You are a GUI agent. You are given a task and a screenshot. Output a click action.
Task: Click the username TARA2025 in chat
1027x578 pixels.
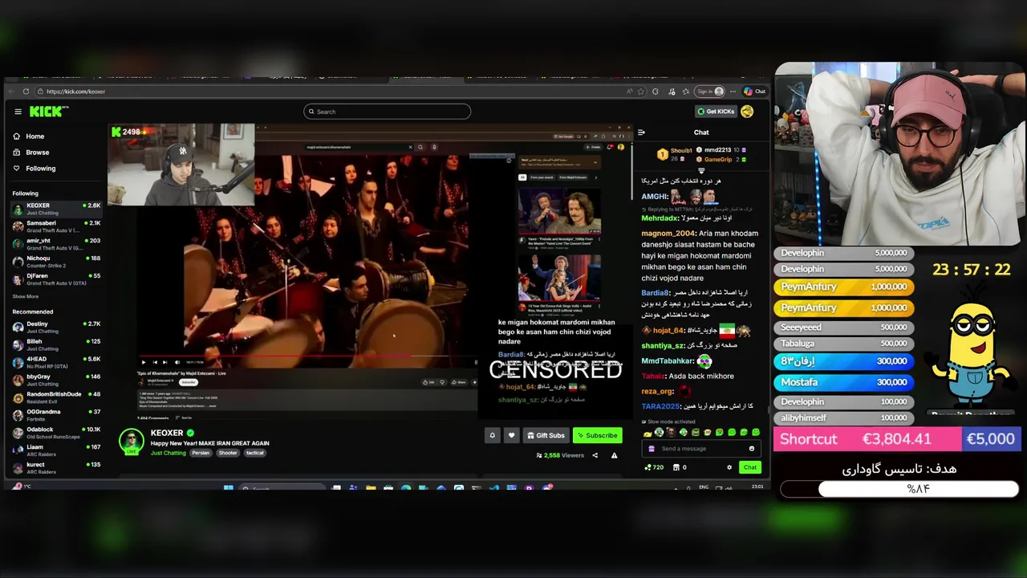click(660, 407)
